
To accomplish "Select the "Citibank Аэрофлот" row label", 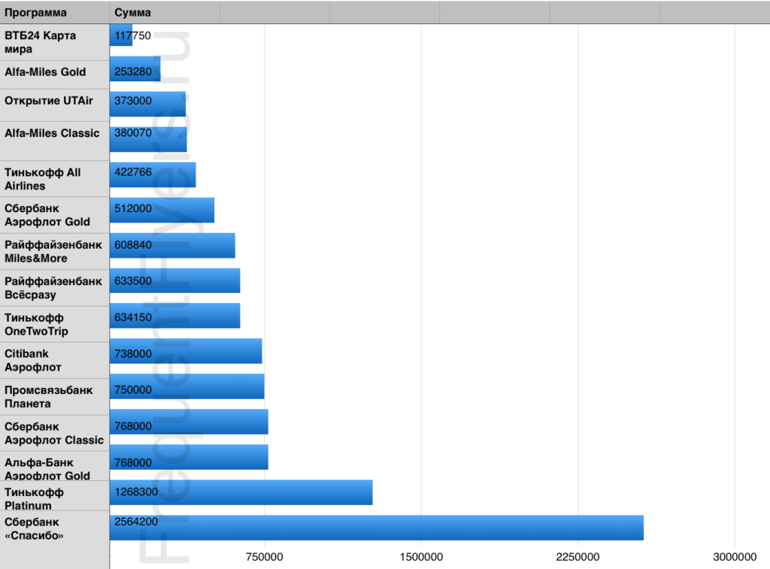I will [x=33, y=360].
